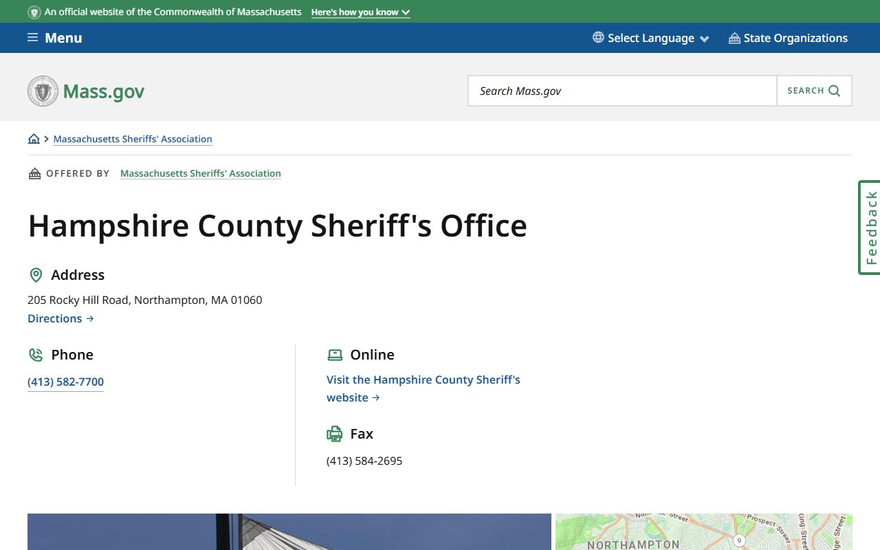880x550 pixels.
Task: Open the Feedback side tab
Action: click(x=870, y=228)
